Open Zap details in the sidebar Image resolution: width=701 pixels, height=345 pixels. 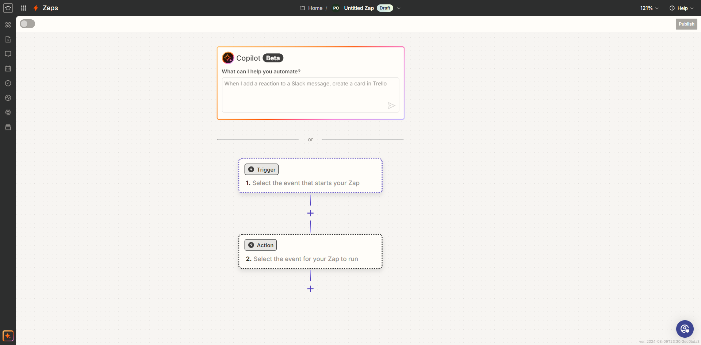[x=8, y=39]
